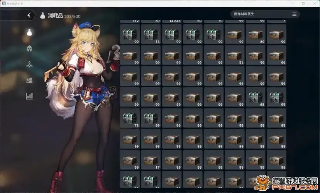Select the item slot showing count 7
Viewport: 320px width, 193px height.
click(276, 21)
